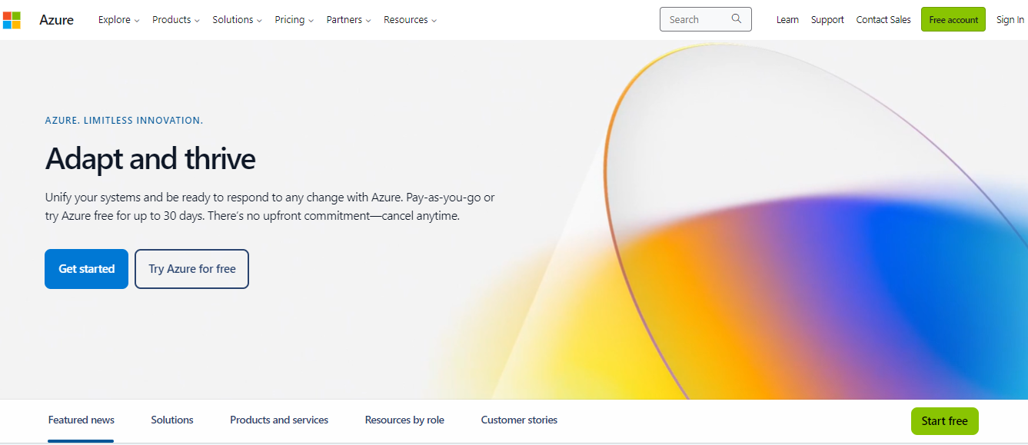Switch to the Solutions tab below the hero banner
This screenshot has width=1028, height=445.
point(172,420)
